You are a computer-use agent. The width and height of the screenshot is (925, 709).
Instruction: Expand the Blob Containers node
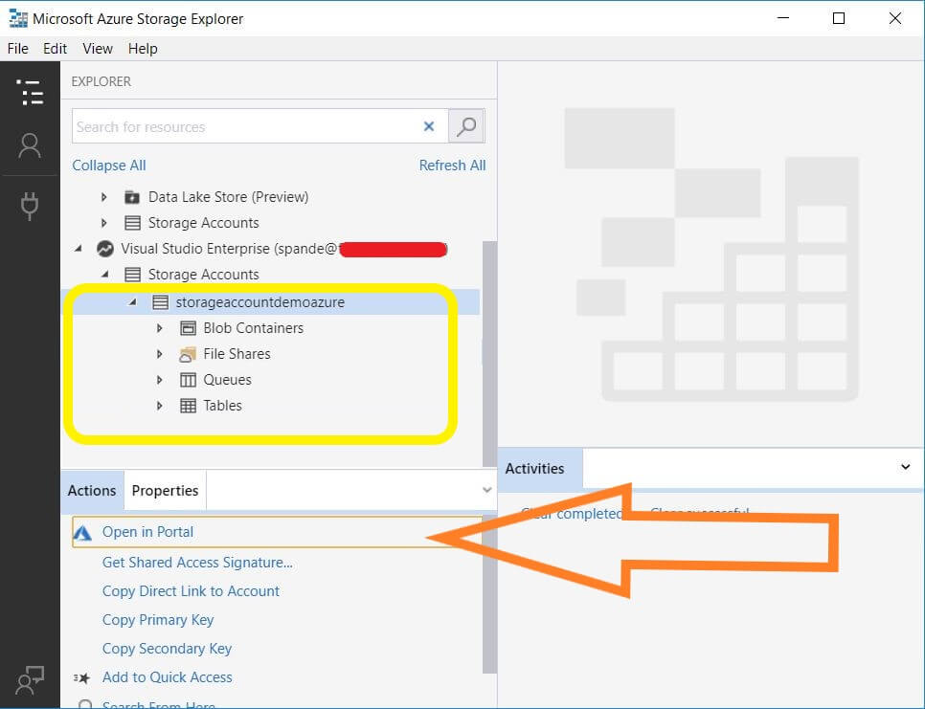[x=159, y=328]
